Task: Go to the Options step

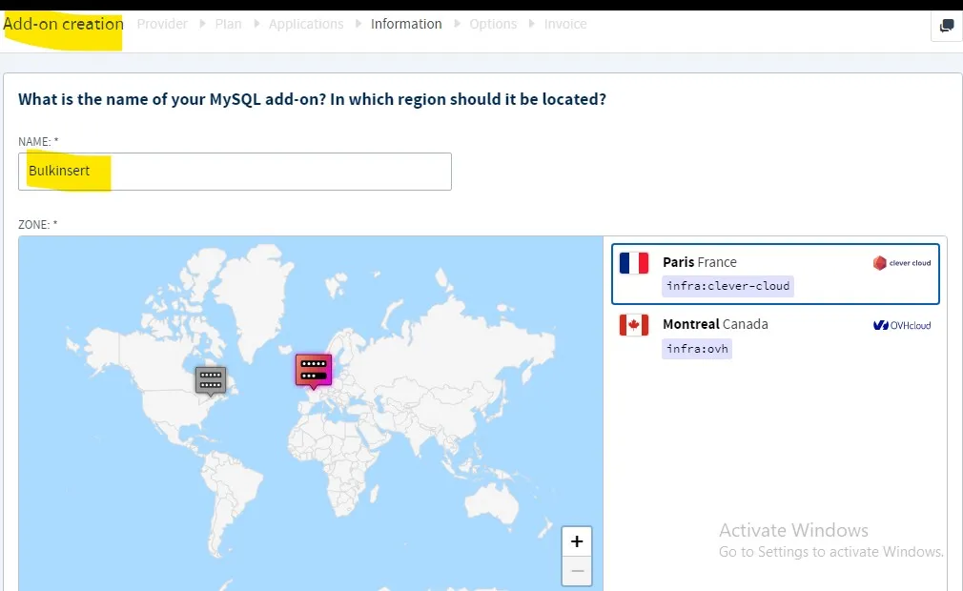Action: click(x=493, y=24)
